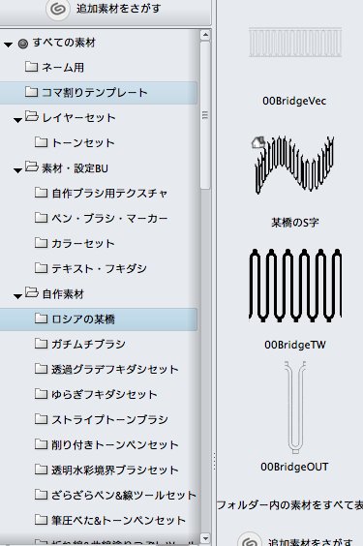Select the 素材・設定BU folder label
Screen dimensions: 363x546
[76, 168]
